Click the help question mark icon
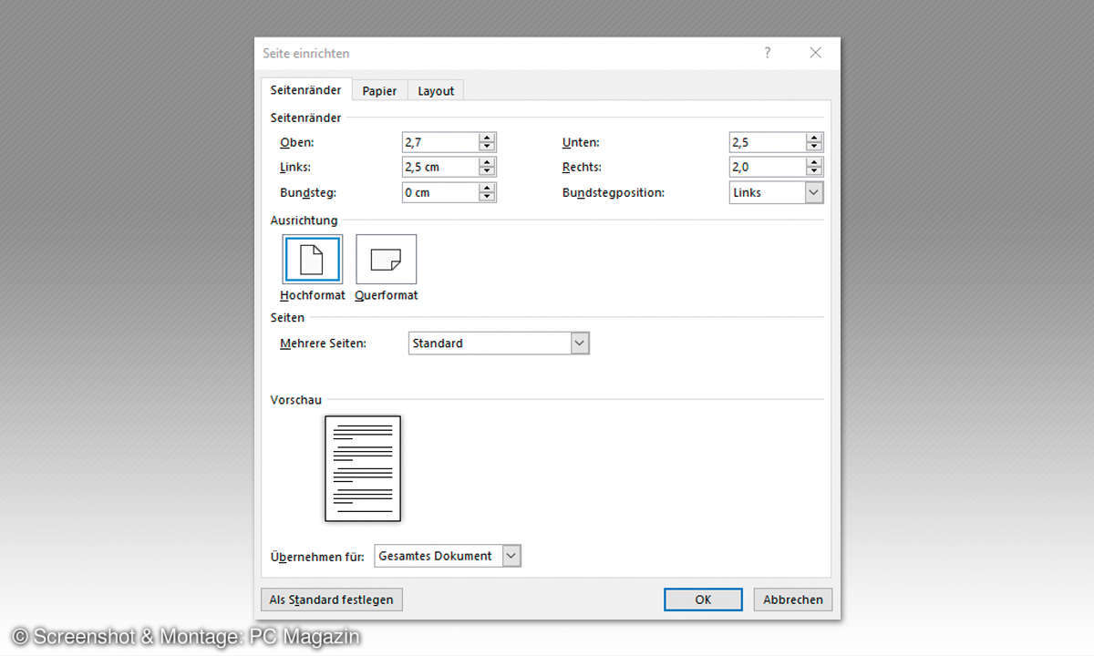The width and height of the screenshot is (1094, 656). click(768, 53)
